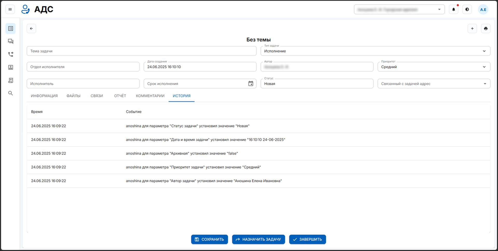Expand the Тип задачи dropdown
Screen dimensions: 498x251
(484, 51)
